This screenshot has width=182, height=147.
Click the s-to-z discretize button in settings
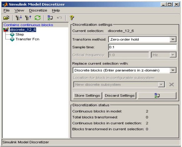(157, 95)
